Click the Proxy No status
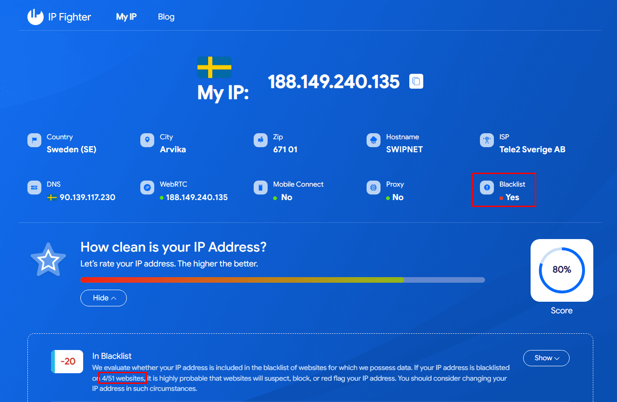The height and width of the screenshot is (402, 617). click(x=398, y=197)
